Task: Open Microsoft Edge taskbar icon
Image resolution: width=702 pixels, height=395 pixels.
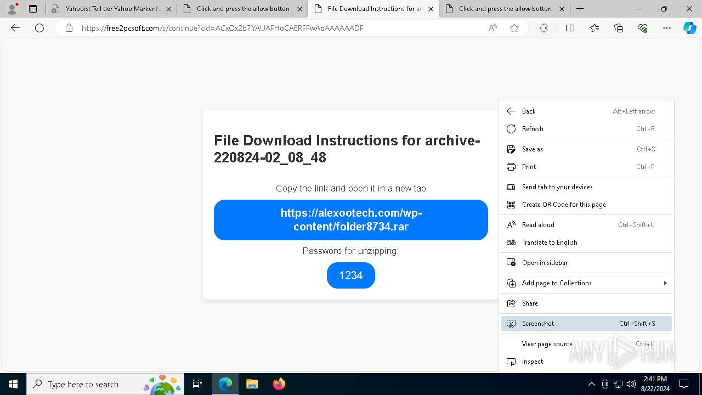Action: coord(225,384)
